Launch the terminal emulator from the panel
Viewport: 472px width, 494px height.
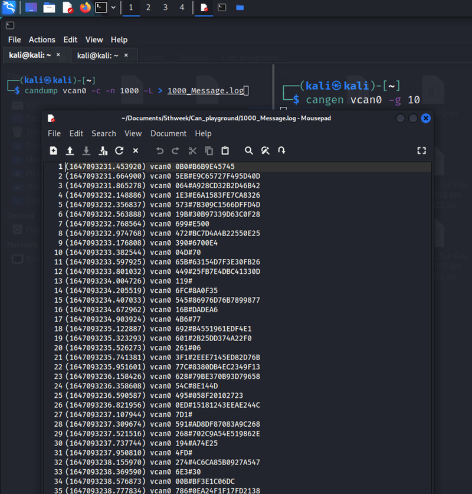(x=101, y=7)
